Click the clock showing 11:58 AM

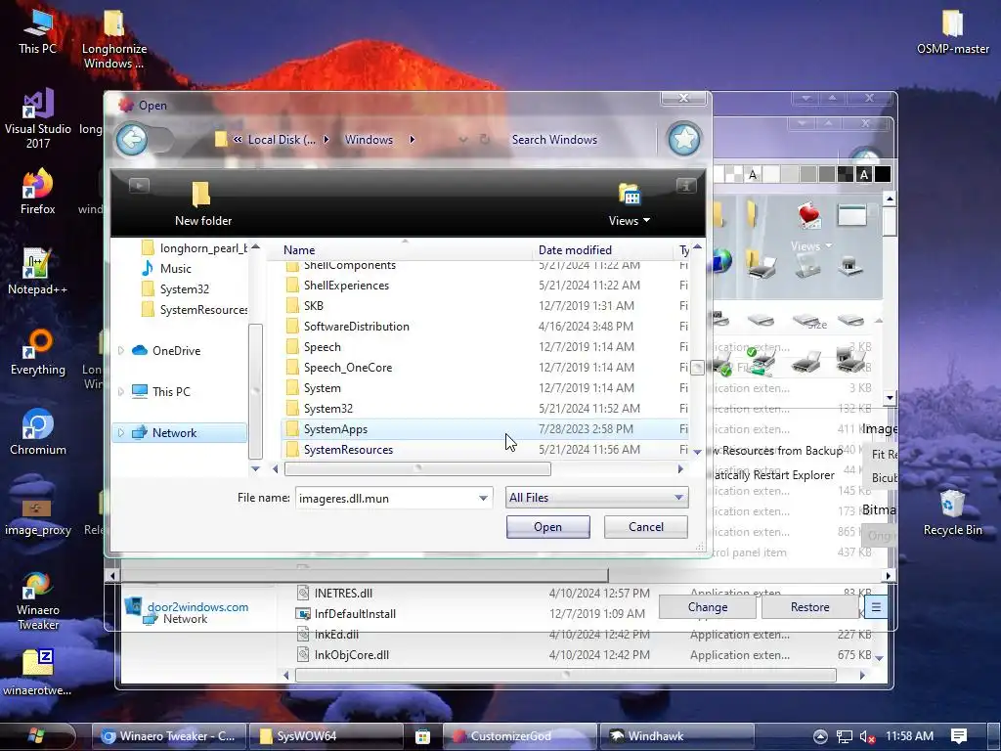tap(909, 735)
